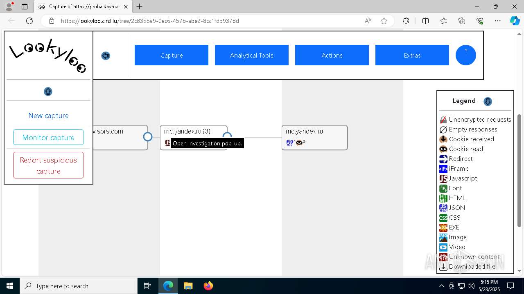
Task: Open Firefox from taskbar
Action: coord(208,286)
